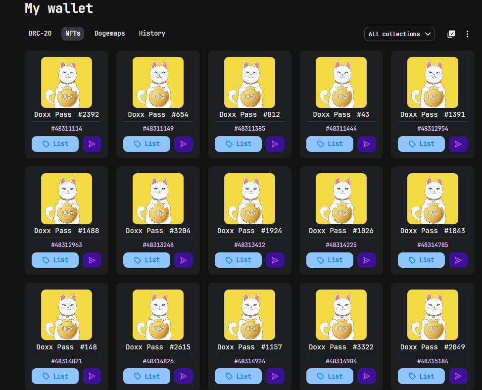This screenshot has height=390, width=482.
Task: Switch to the DRC-20 tab
Action: click(x=40, y=33)
